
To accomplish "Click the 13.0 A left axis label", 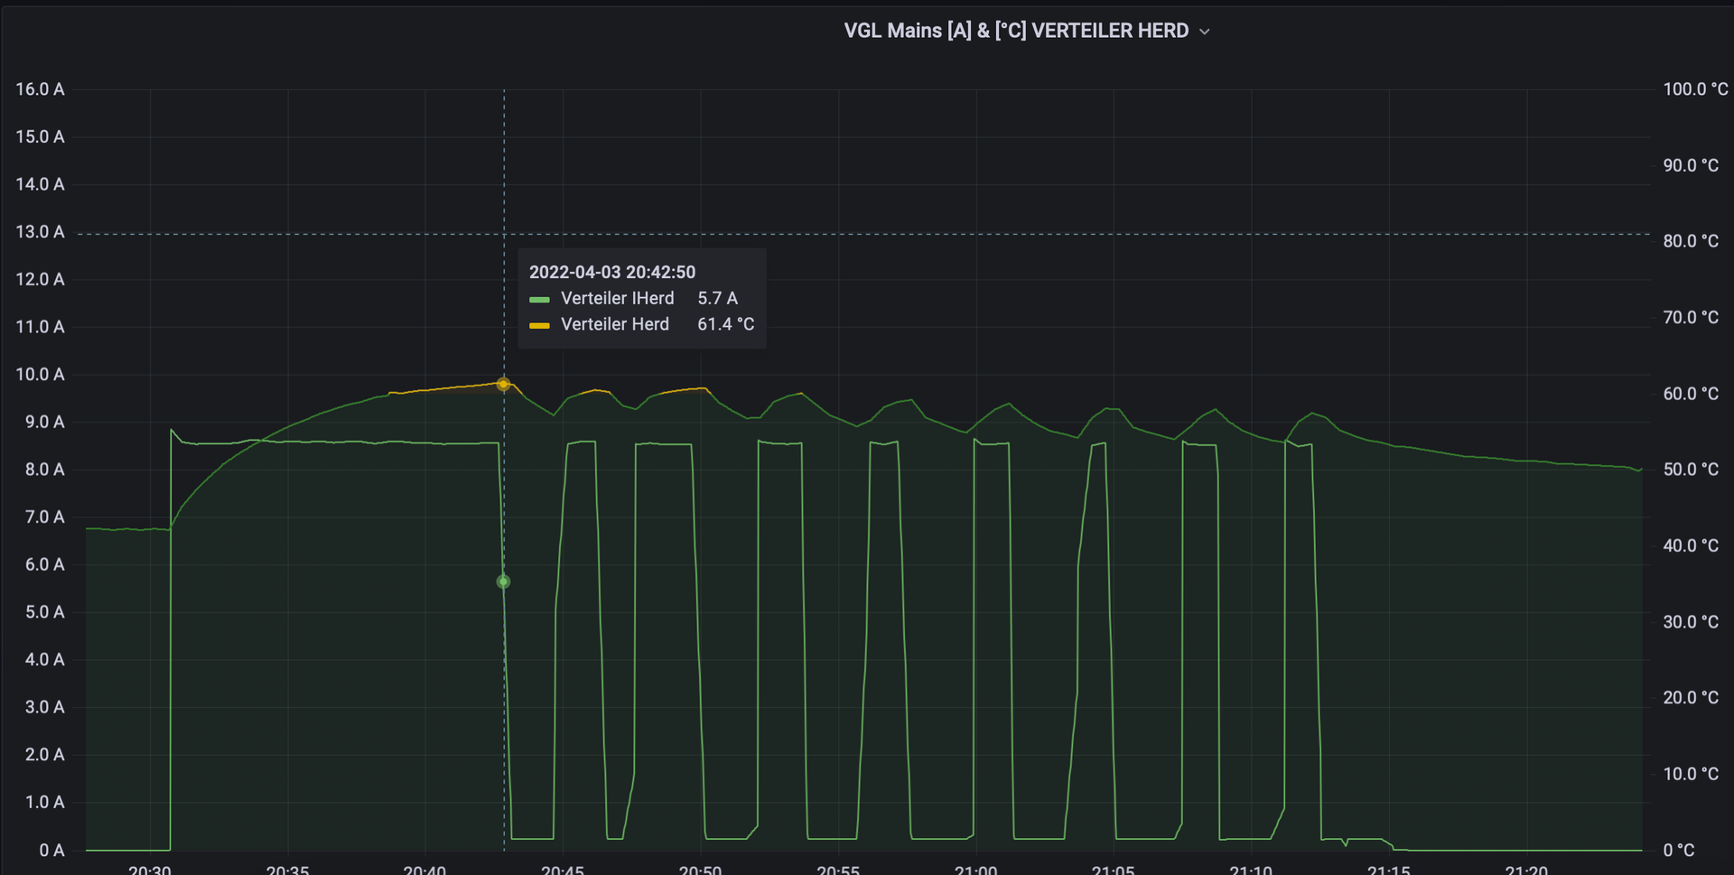I will [40, 232].
